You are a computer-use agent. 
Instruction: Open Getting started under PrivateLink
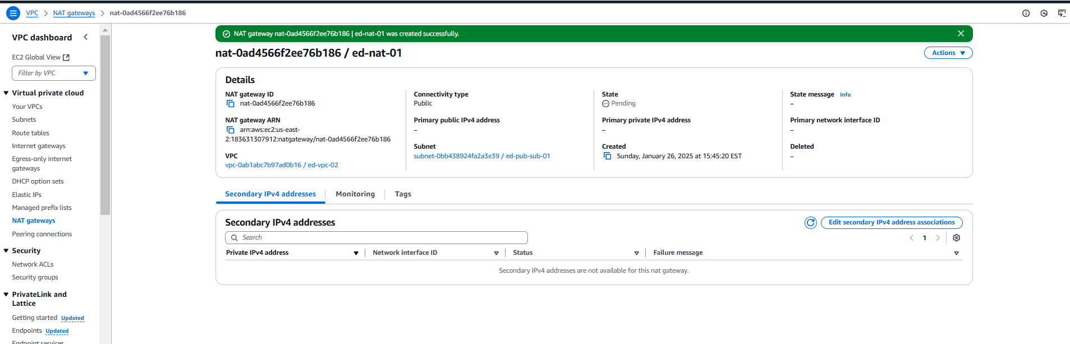35,318
